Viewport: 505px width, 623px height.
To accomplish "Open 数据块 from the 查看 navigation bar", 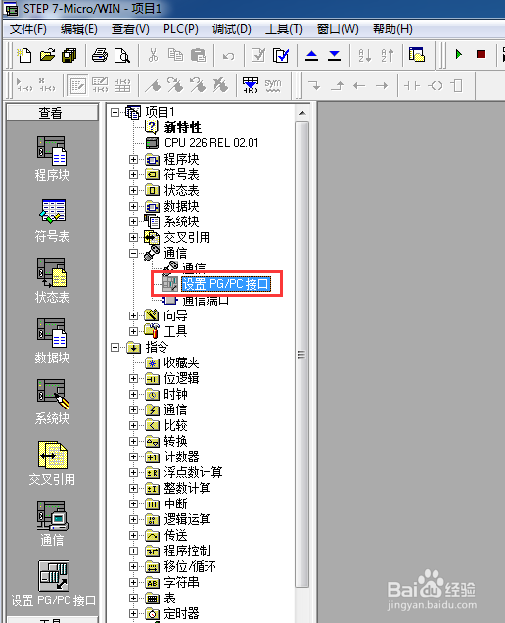I will [52, 342].
